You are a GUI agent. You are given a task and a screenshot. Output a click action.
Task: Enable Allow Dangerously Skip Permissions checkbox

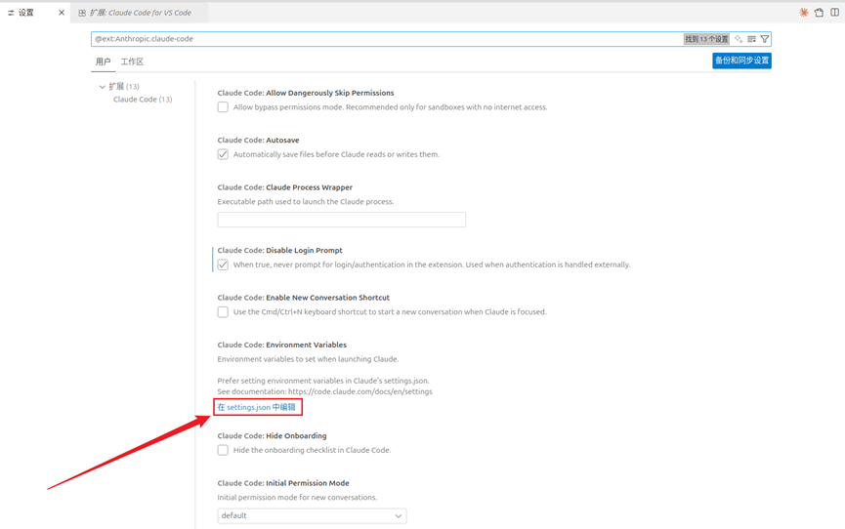pos(223,107)
